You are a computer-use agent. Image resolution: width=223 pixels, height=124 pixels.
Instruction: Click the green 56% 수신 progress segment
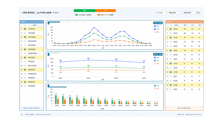coord(85,11)
